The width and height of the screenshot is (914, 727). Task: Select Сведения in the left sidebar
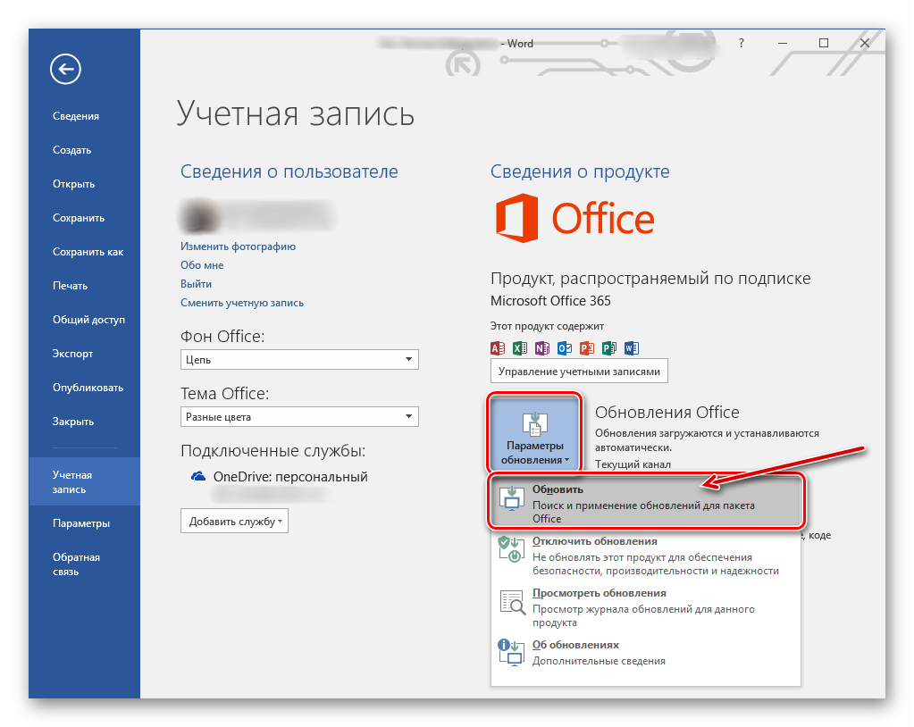pyautogui.click(x=76, y=116)
